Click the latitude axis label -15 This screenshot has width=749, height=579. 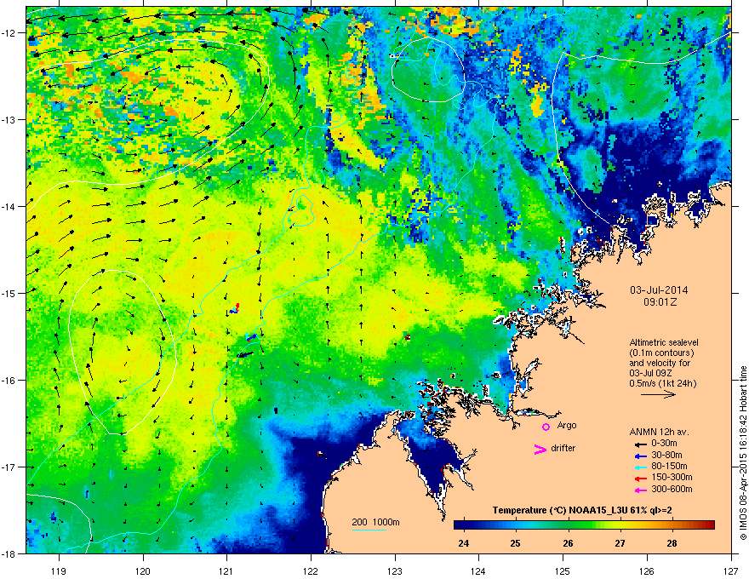pos(9,293)
